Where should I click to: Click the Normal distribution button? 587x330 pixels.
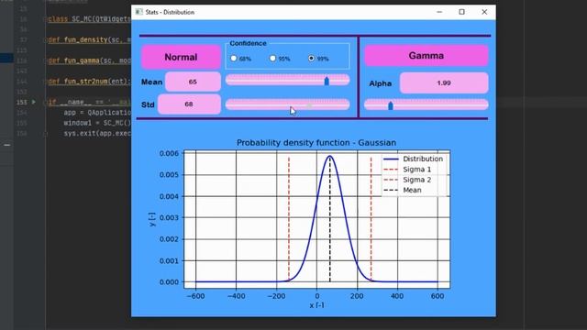(x=181, y=57)
